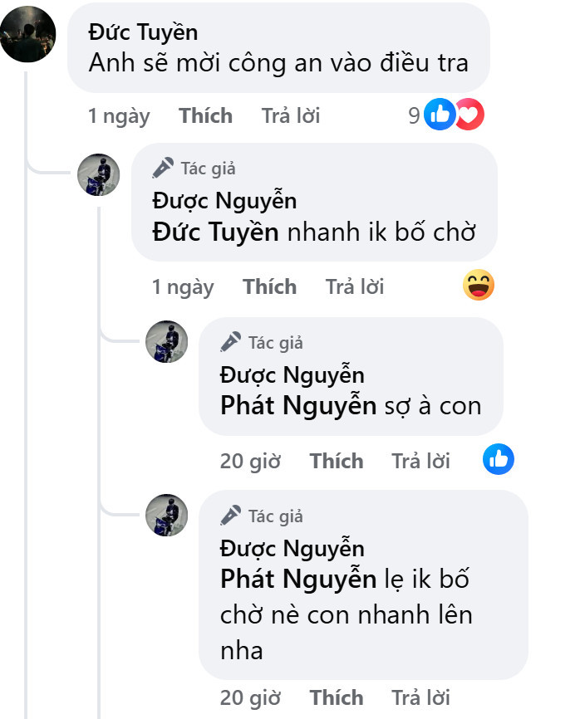This screenshot has width=580, height=719.
Task: Open the Đức Tuyền commenter name link
Action: (143, 32)
